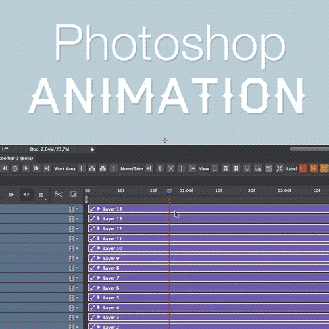The height and width of the screenshot is (329, 329).
Task: Toggle audio mute with the speaker button
Action: pos(26,195)
